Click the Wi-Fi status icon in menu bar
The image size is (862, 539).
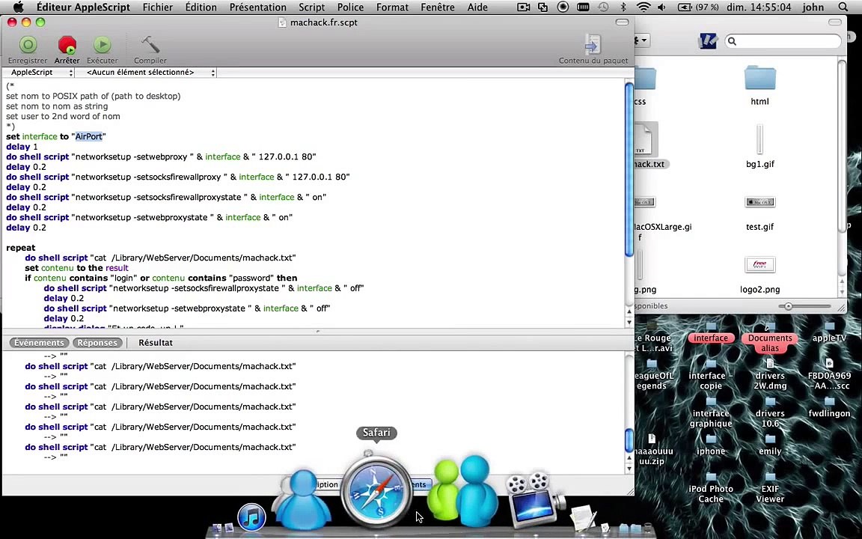(x=643, y=7)
